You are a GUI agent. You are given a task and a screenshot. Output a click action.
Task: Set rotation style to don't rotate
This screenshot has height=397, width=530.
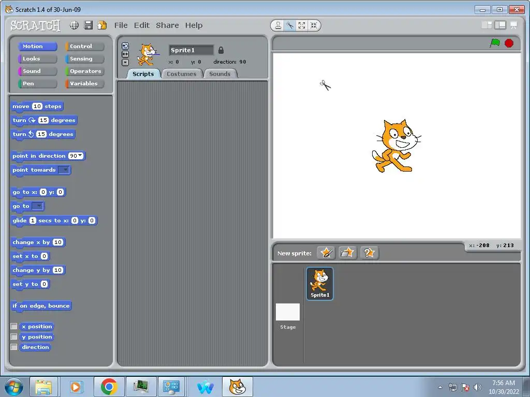coord(125,62)
